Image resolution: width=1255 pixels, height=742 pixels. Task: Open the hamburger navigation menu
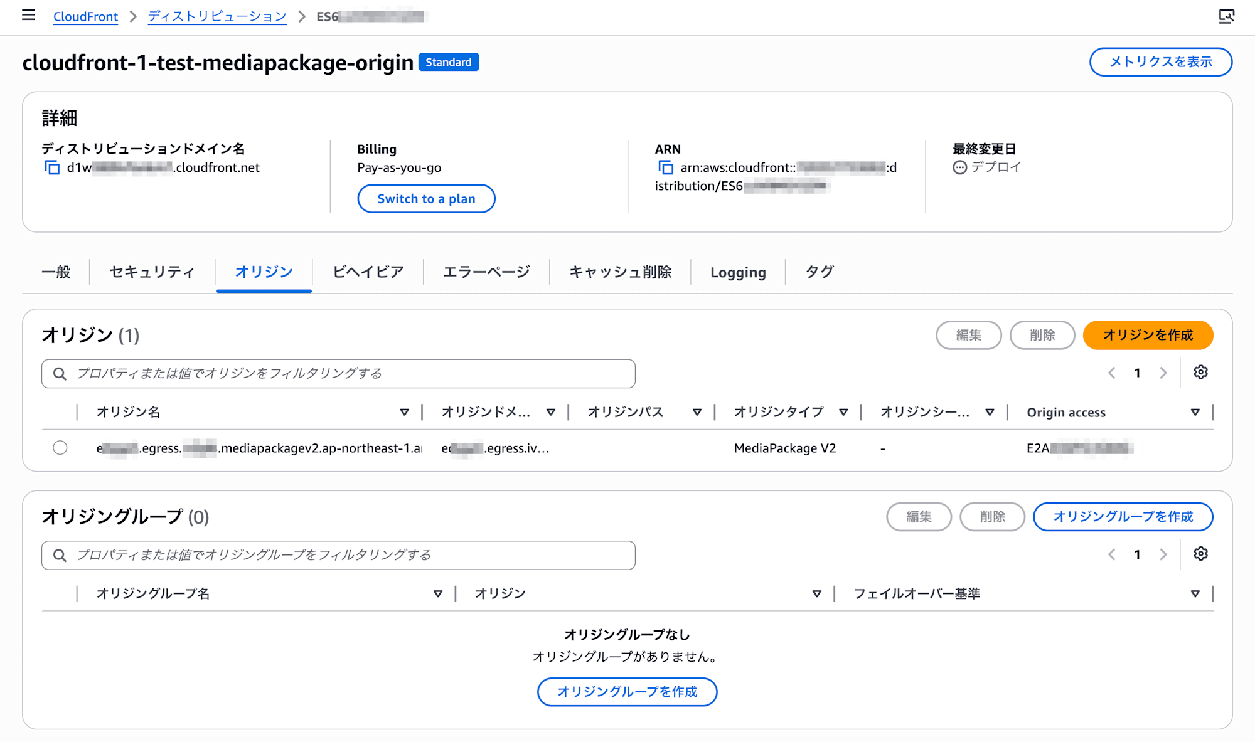pyautogui.click(x=28, y=15)
